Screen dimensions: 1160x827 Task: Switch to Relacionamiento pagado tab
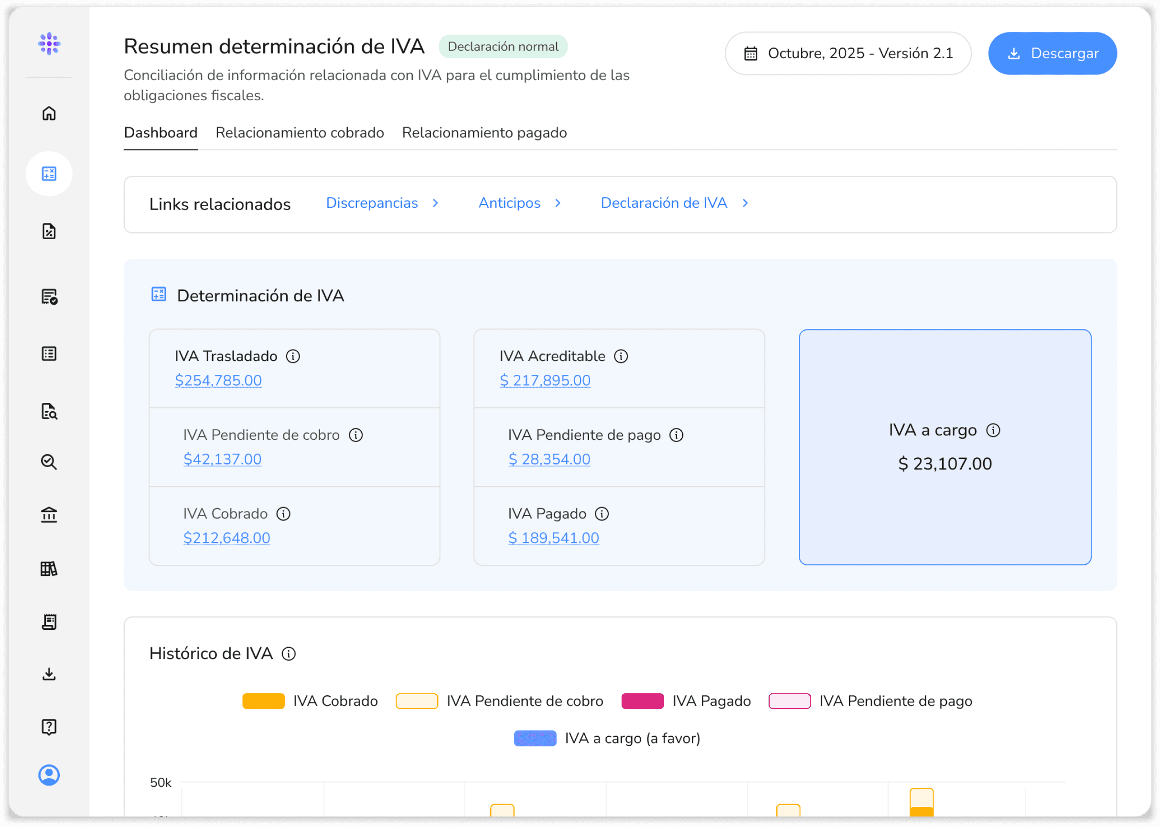[x=484, y=132]
